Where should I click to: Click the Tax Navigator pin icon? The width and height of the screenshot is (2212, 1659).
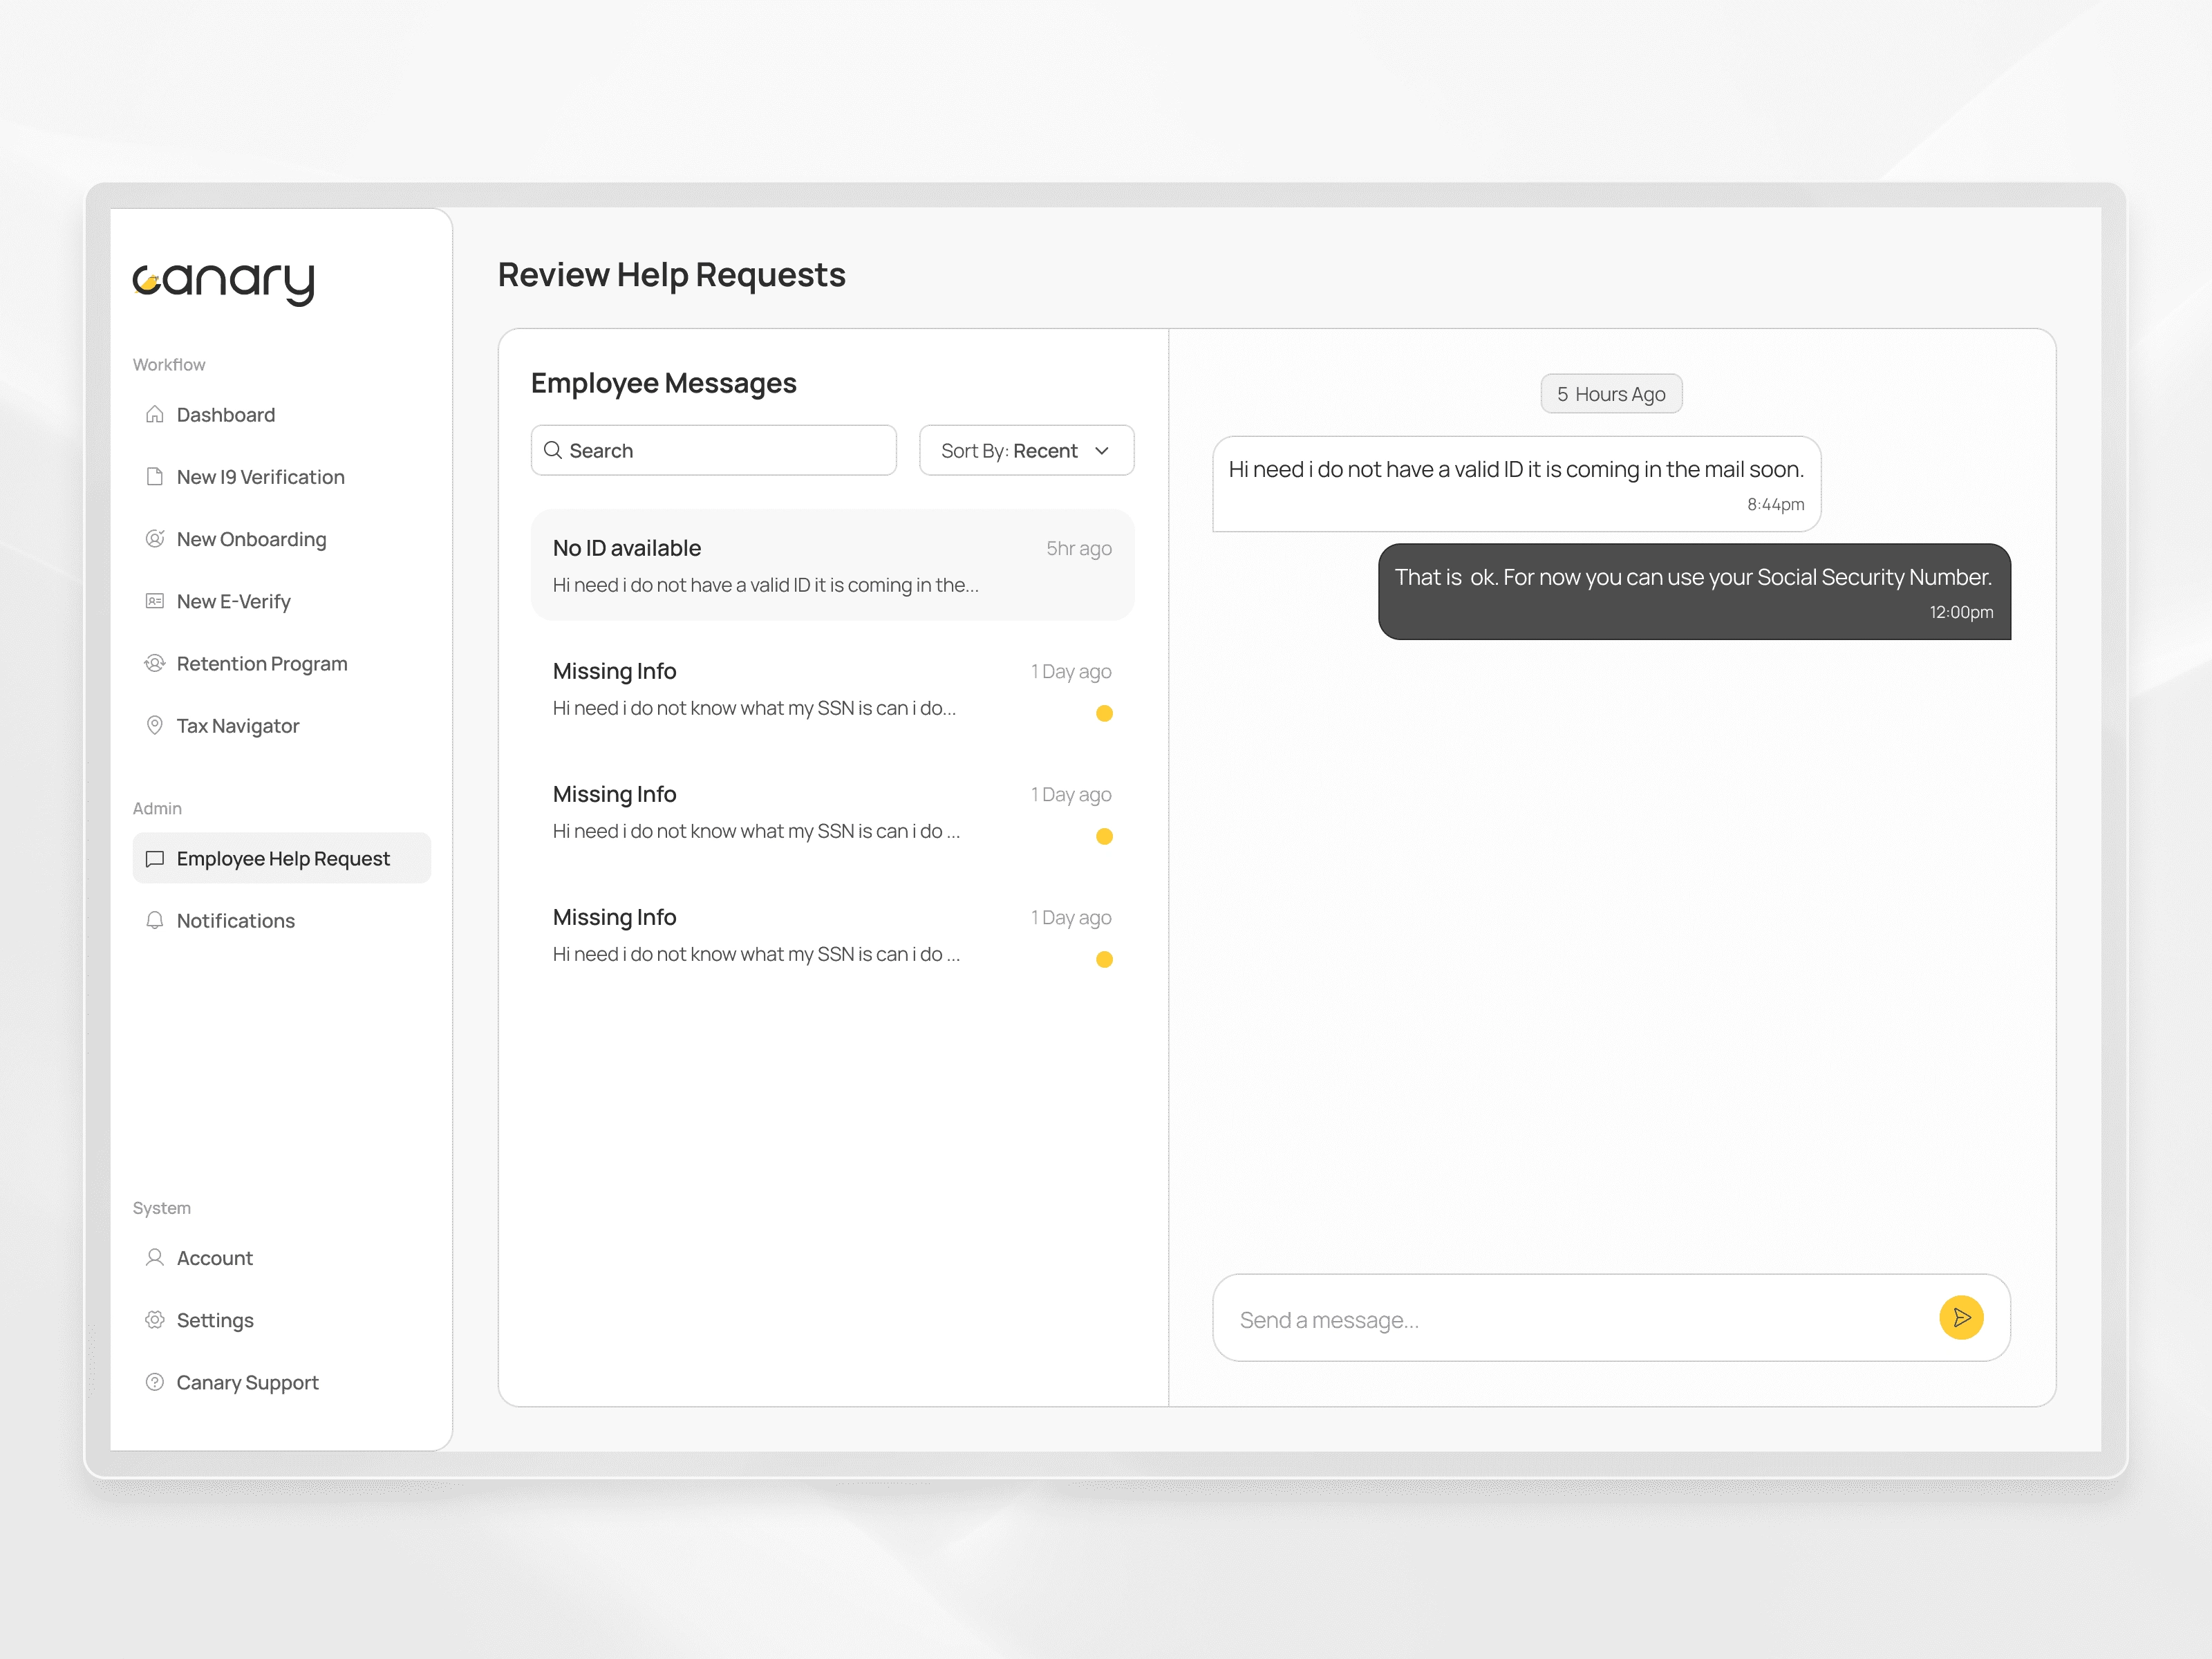pyautogui.click(x=154, y=725)
